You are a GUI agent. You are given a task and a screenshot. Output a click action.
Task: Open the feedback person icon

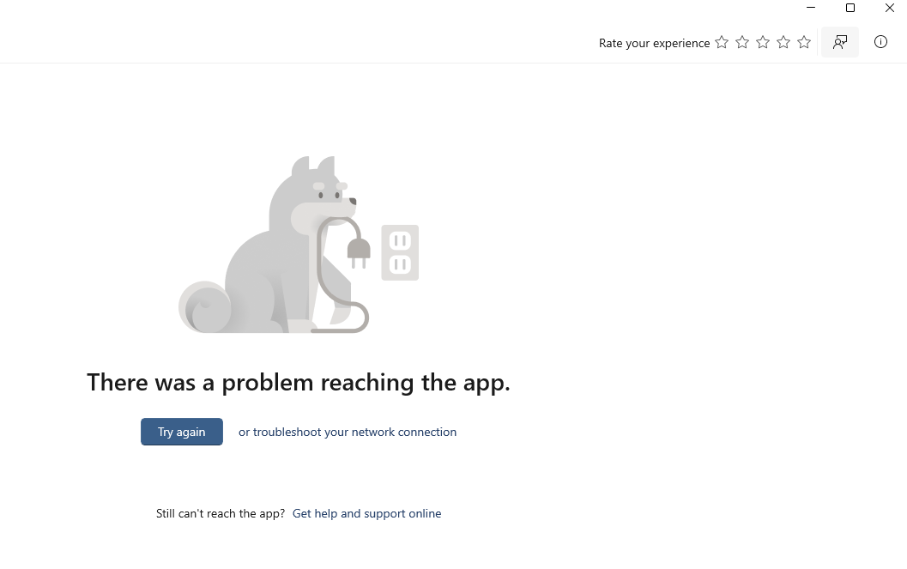(840, 42)
